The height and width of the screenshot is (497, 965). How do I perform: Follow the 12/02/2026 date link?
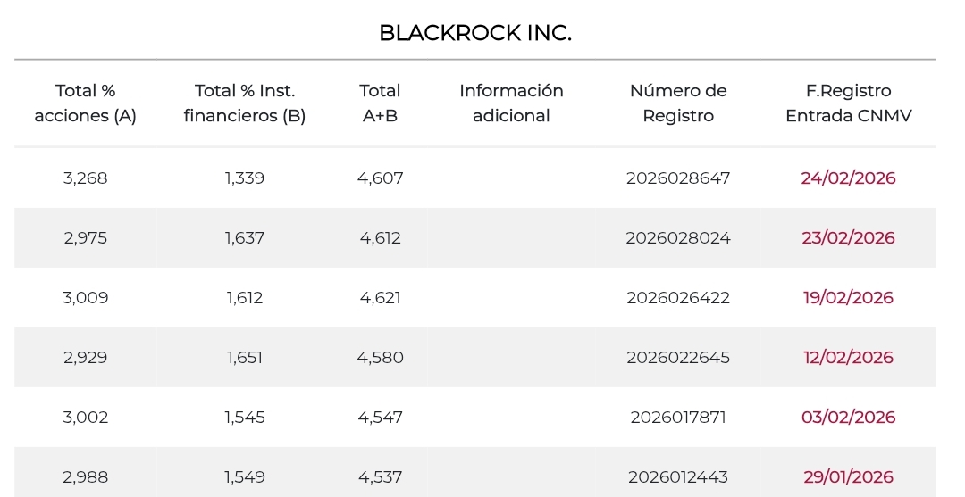(848, 358)
